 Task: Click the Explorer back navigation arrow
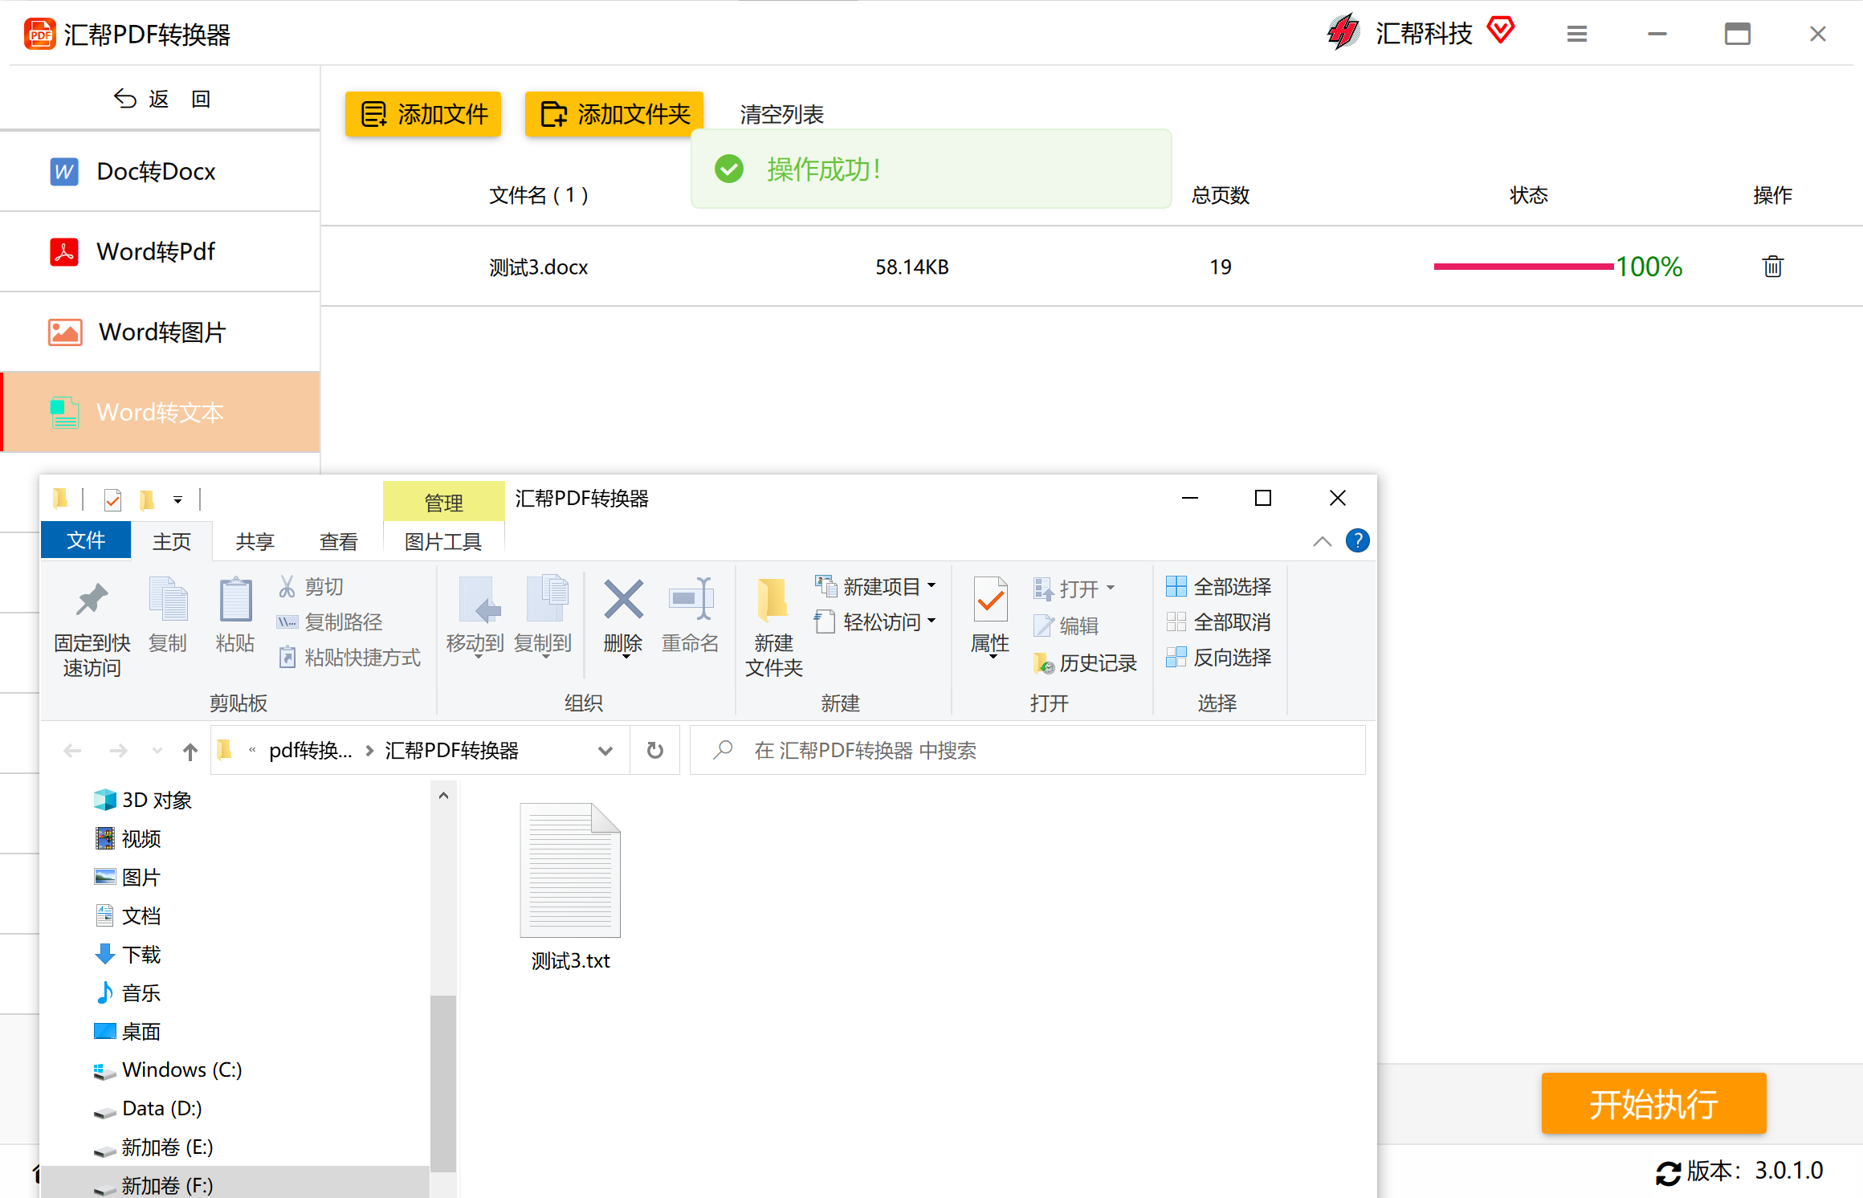tap(72, 751)
